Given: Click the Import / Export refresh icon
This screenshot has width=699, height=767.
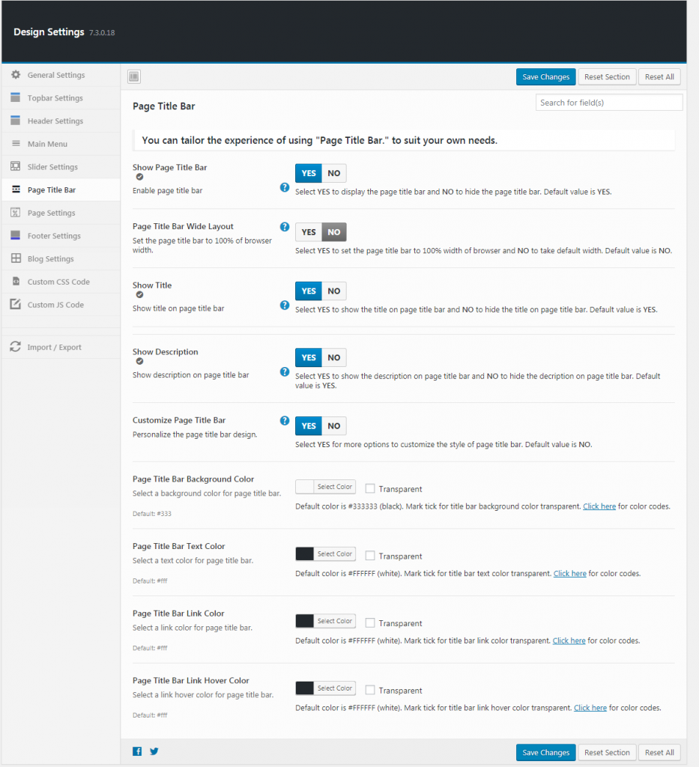Looking at the screenshot, I should pos(15,347).
